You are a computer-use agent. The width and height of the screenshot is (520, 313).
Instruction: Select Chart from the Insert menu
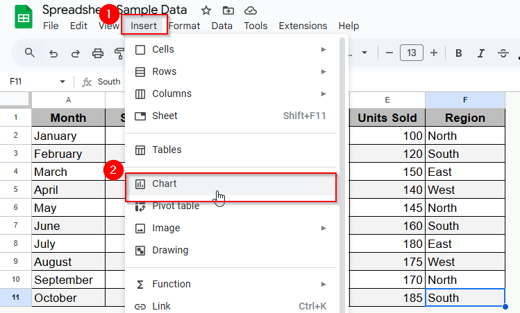click(x=231, y=184)
